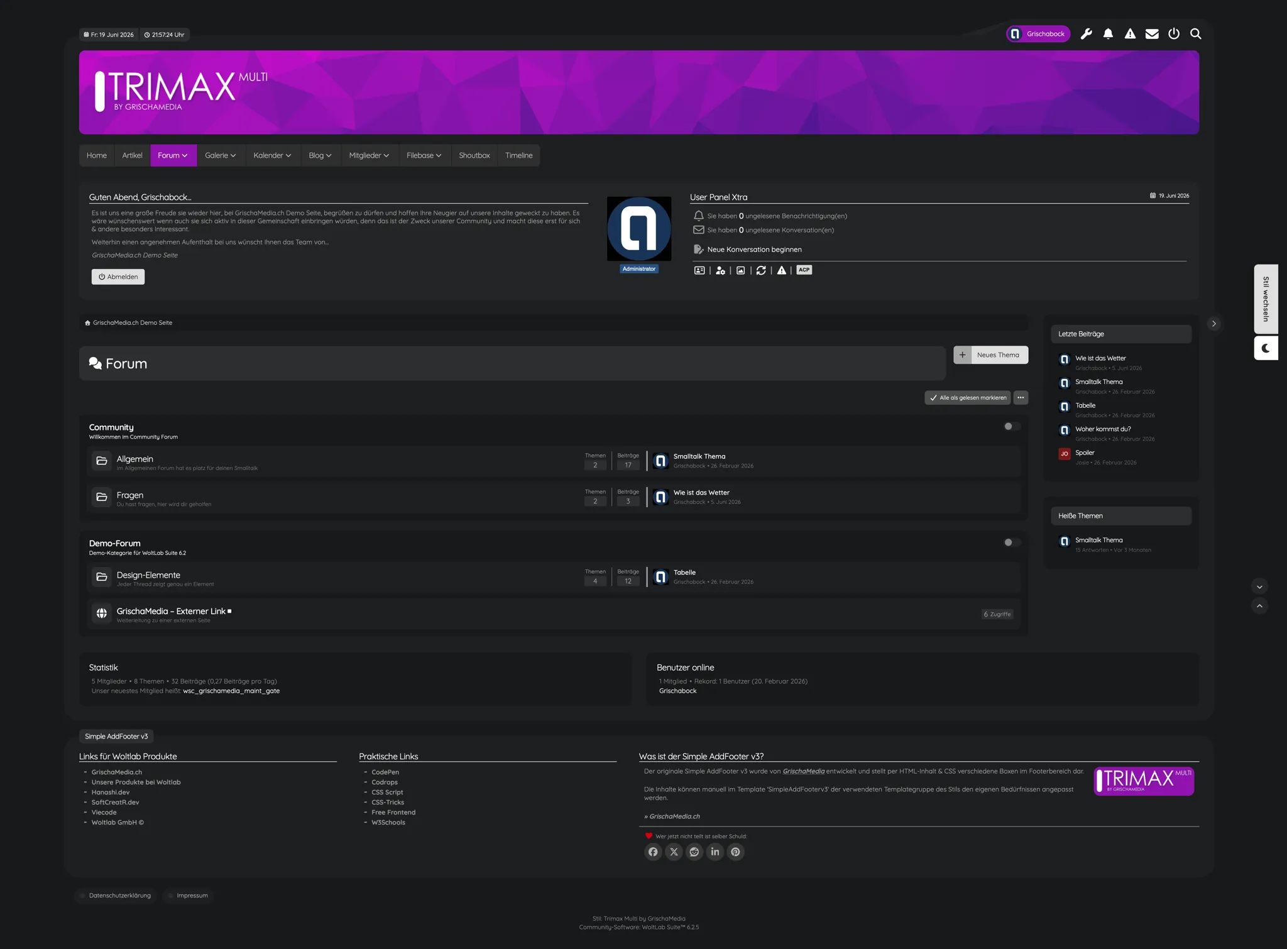Click the user settings icon in User Panel Xtra

click(720, 270)
